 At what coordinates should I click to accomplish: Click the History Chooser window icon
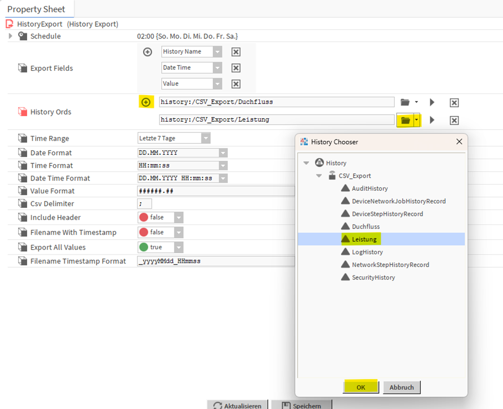[x=304, y=142]
